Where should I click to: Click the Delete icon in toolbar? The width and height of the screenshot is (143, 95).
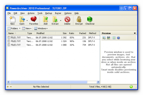tap(67, 19)
